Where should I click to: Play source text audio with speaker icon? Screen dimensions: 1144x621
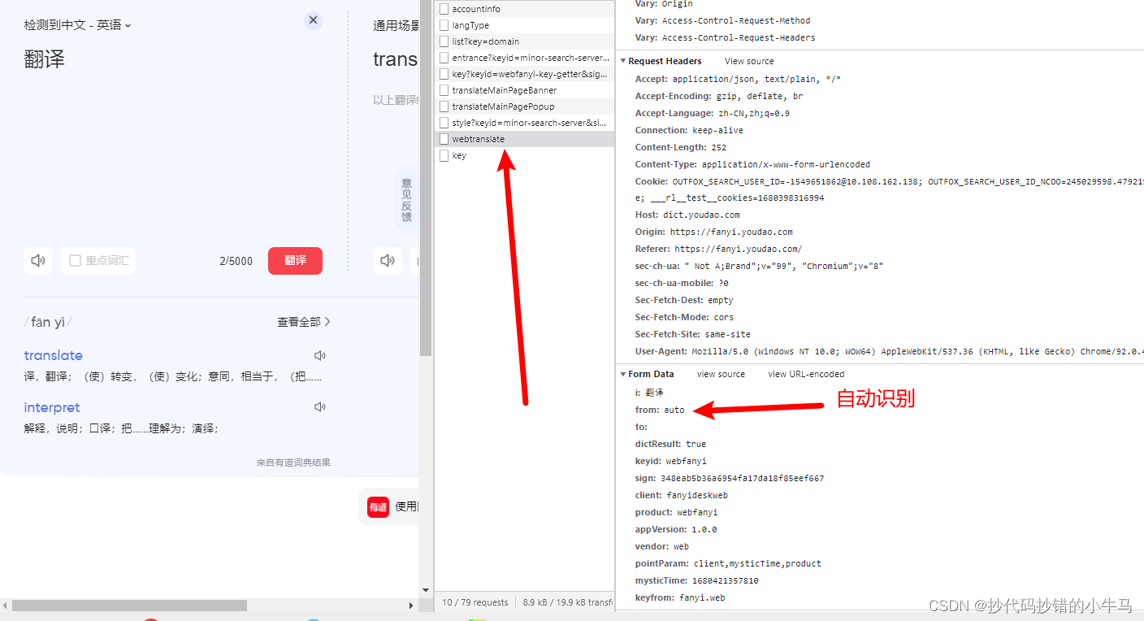[37, 261]
